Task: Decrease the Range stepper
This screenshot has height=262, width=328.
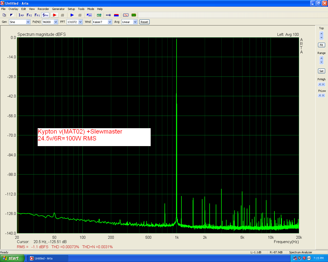Action: coord(322,62)
